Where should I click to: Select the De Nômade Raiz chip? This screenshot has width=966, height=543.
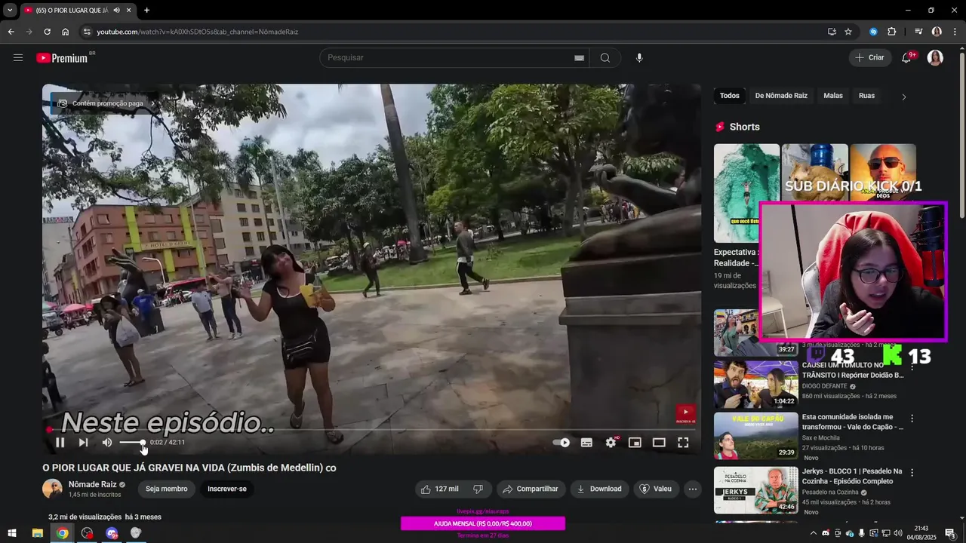click(x=781, y=96)
